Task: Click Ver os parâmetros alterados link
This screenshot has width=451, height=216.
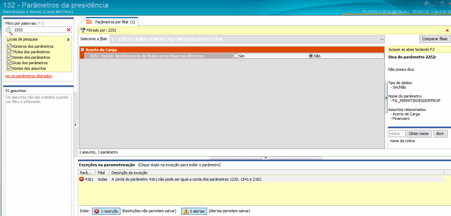Action: click(x=29, y=76)
